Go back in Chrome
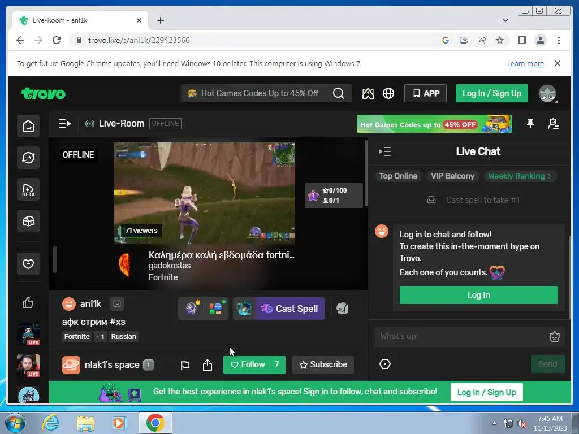Screen dimensions: 579x434 point(20,40)
